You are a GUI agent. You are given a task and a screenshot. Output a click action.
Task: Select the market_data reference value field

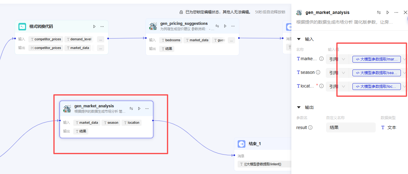(x=376, y=59)
